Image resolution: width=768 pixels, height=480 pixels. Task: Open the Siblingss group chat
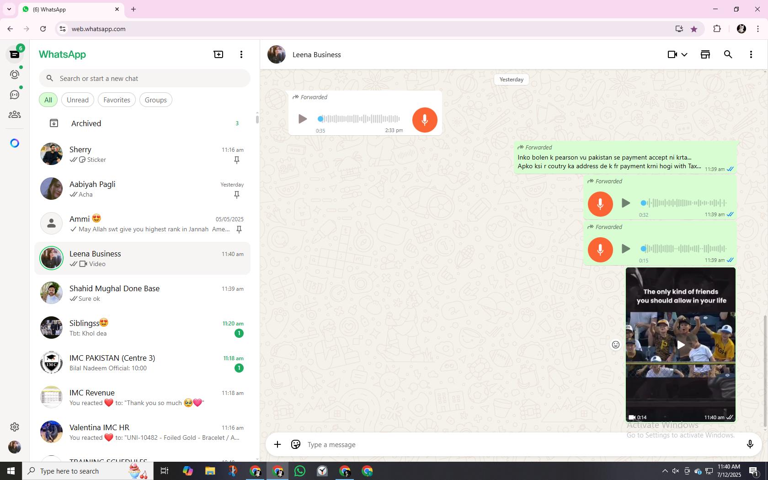(x=142, y=328)
